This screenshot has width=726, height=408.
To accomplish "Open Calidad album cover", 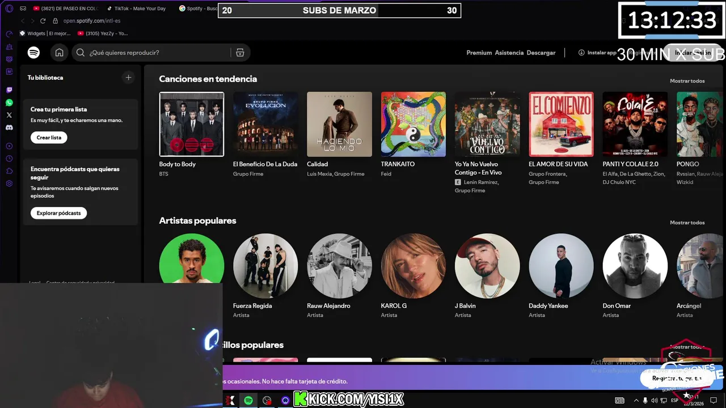I will click(339, 124).
